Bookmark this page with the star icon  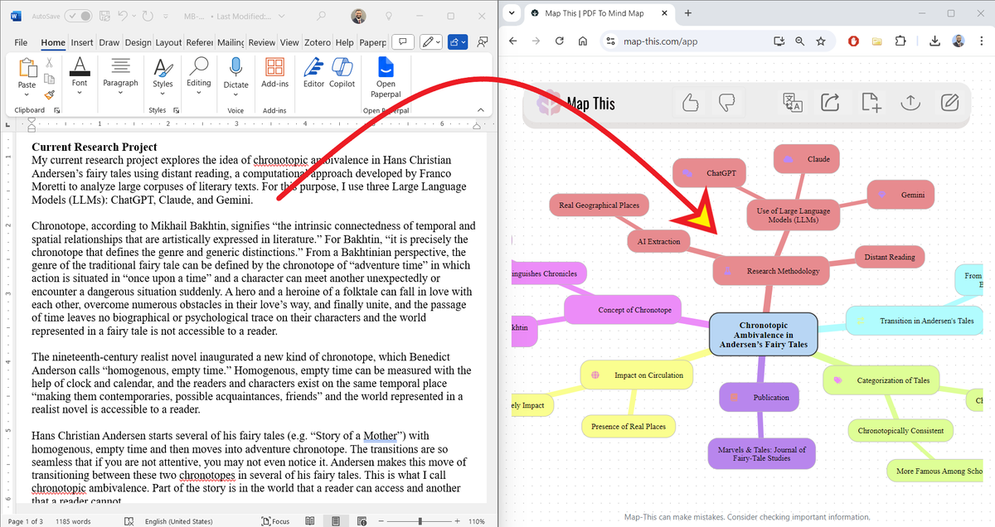(x=821, y=41)
